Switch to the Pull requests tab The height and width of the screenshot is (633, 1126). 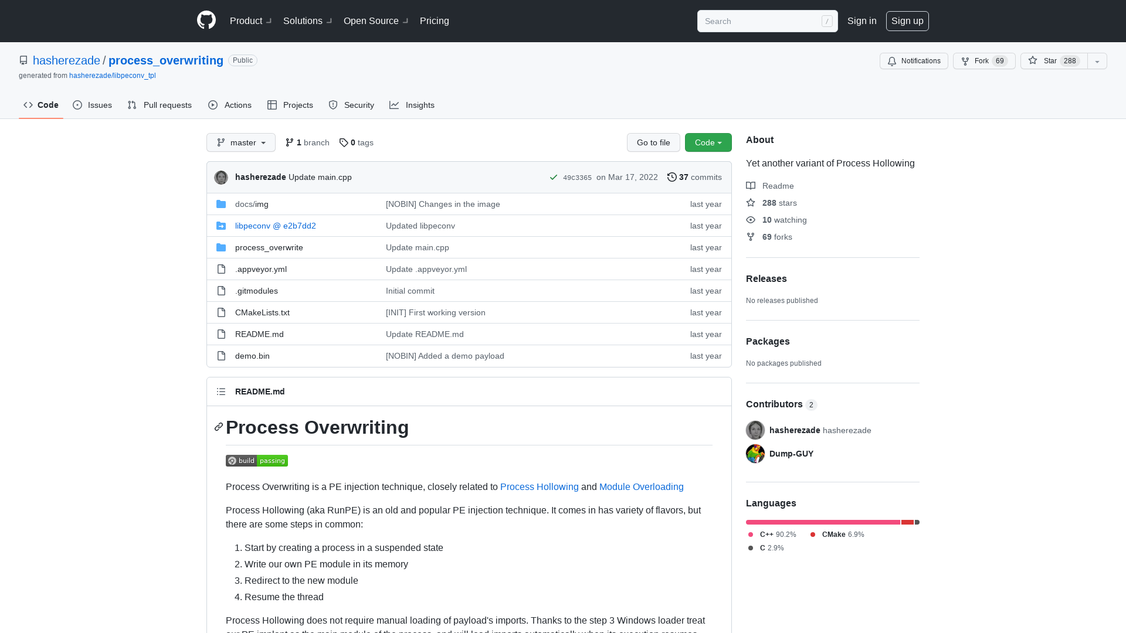click(x=160, y=105)
